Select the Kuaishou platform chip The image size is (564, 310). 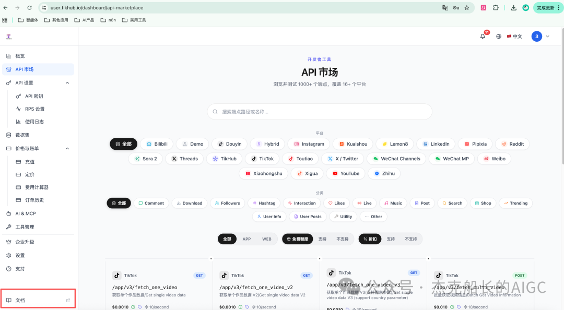[353, 144]
